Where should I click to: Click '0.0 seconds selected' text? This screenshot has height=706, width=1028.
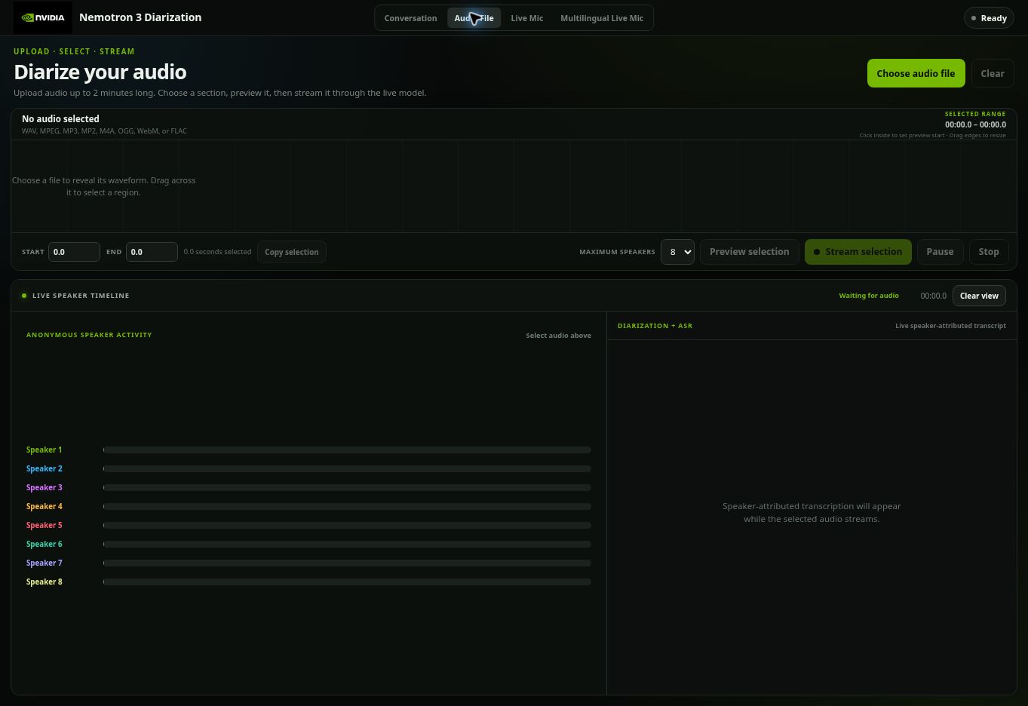tap(217, 252)
